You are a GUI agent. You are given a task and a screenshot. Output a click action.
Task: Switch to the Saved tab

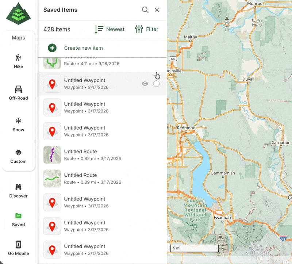pyautogui.click(x=18, y=219)
